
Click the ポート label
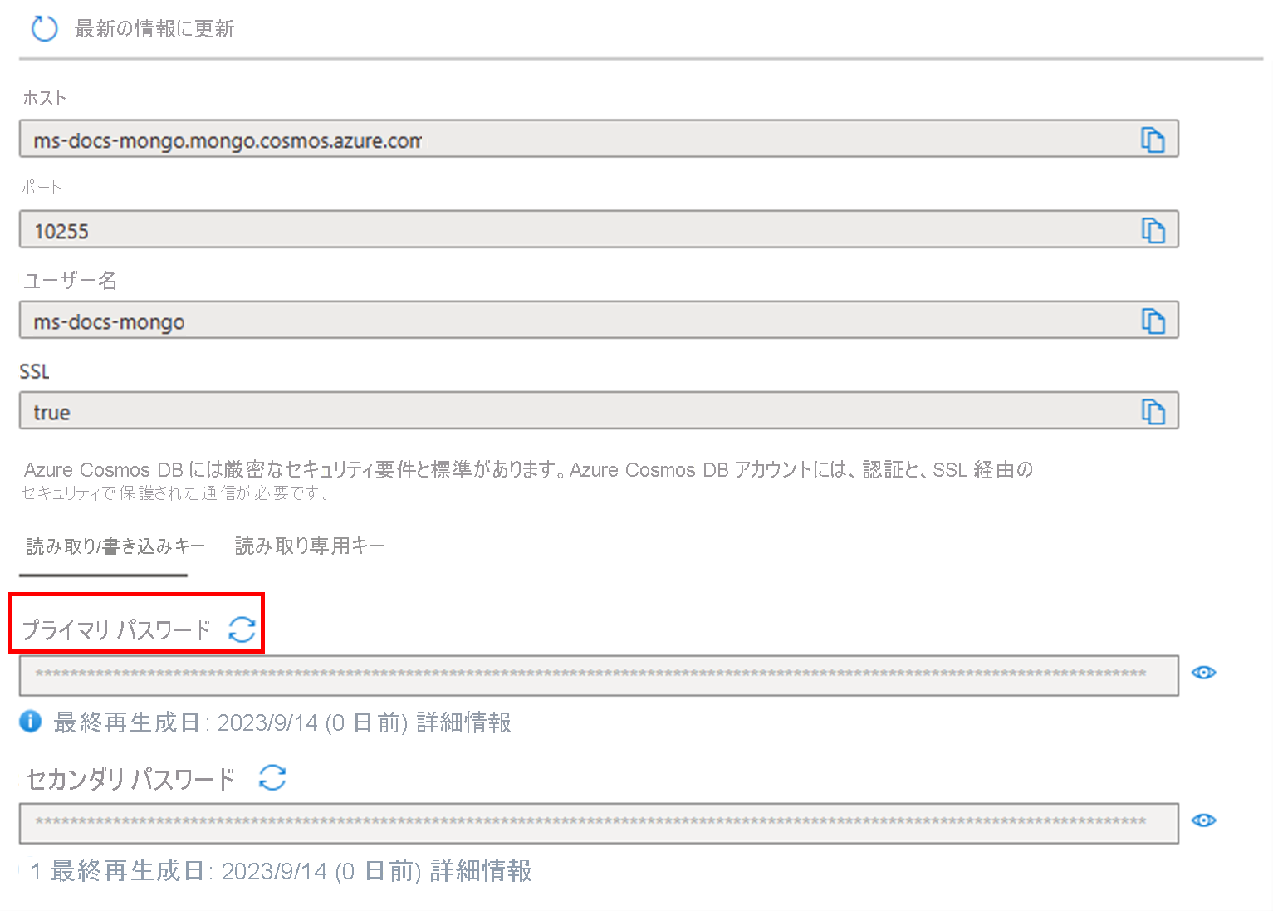click(42, 188)
